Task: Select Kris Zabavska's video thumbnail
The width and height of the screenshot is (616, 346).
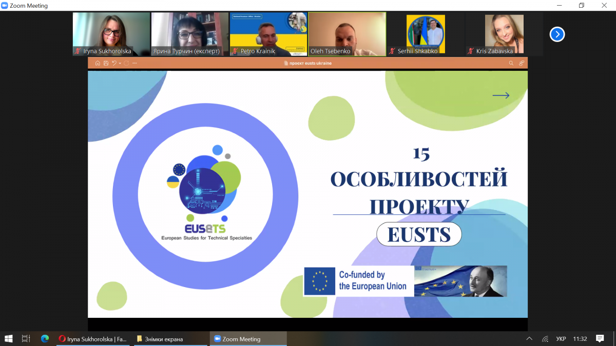Action: tap(504, 34)
